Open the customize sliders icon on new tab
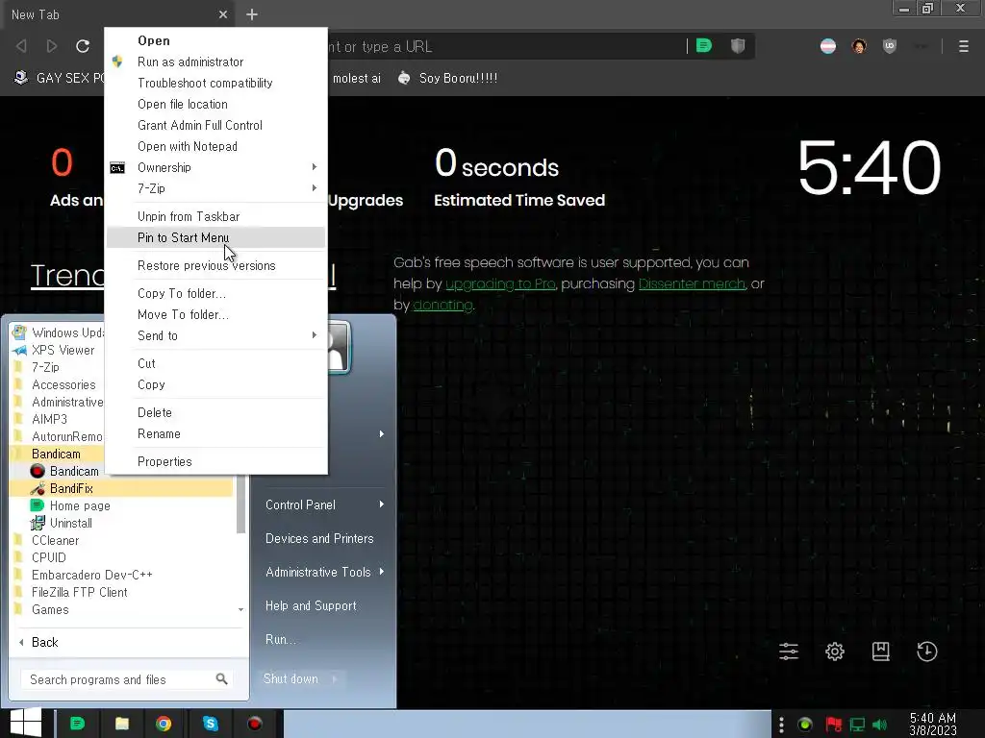This screenshot has height=738, width=985. (x=789, y=652)
